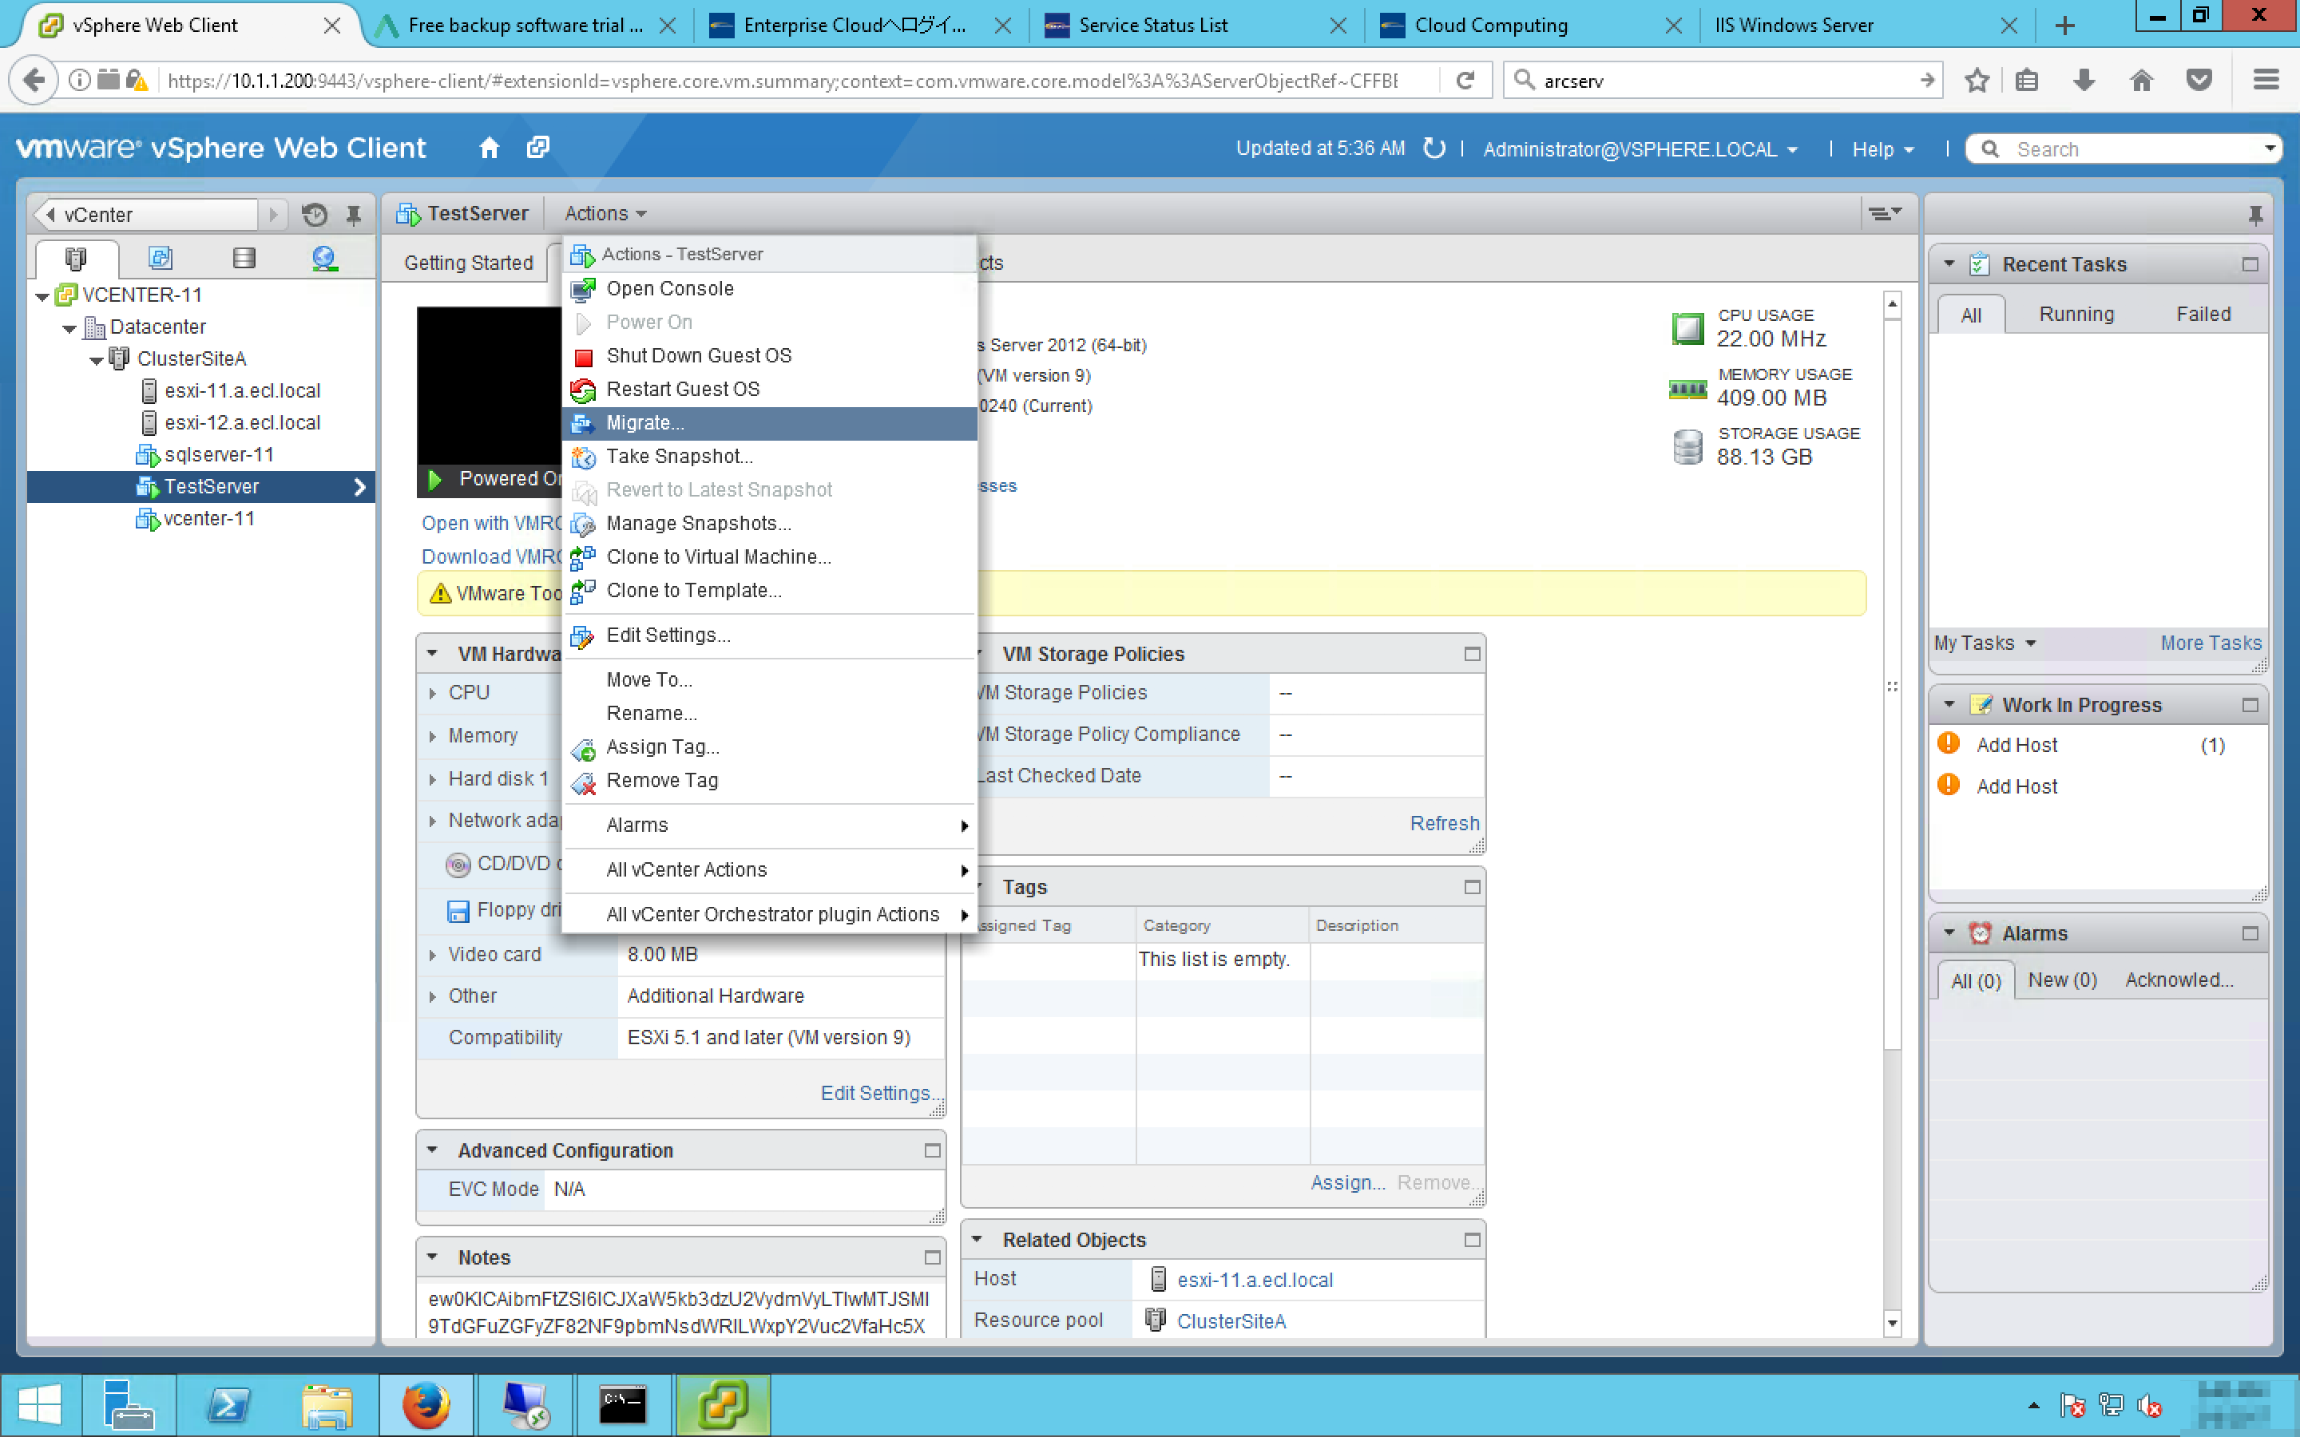Click Edit Settings link under VM Hardware
The image size is (2300, 1437).
(880, 1093)
